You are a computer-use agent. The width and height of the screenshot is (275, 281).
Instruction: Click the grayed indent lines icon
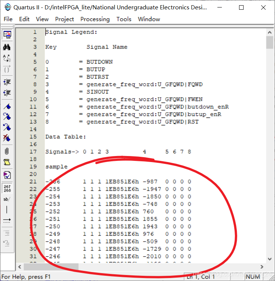7,233
